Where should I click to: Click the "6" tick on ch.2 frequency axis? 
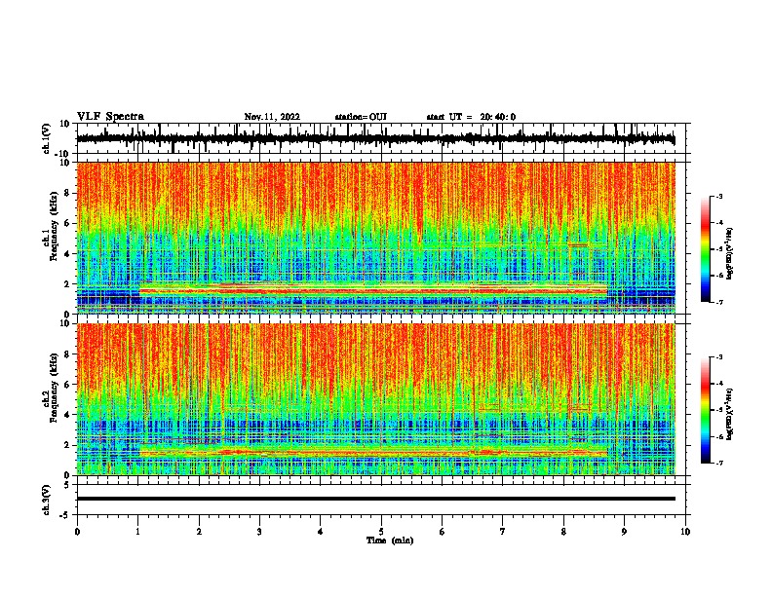pyautogui.click(x=67, y=385)
